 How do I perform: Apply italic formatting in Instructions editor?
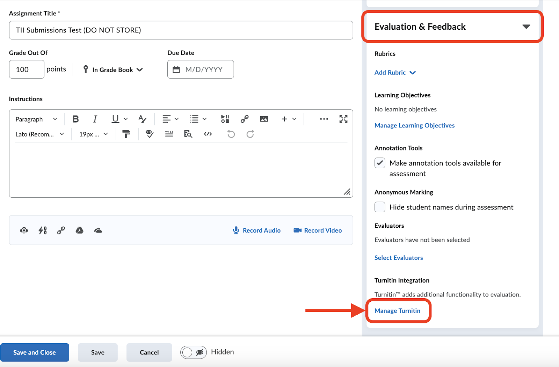tap(95, 119)
